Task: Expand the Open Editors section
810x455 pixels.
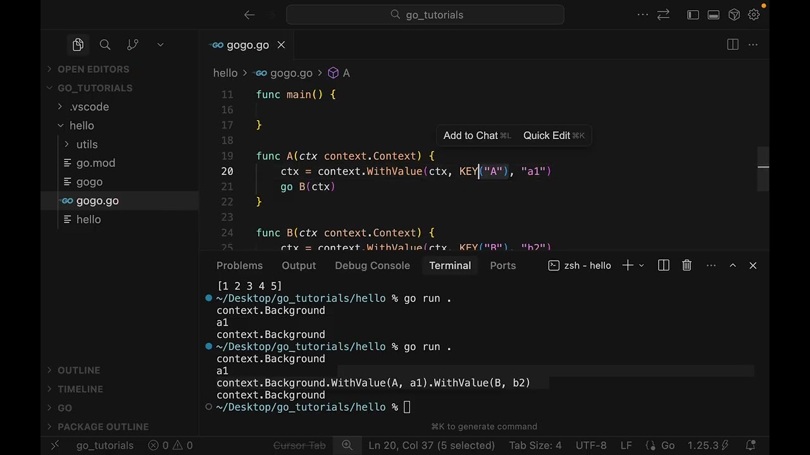Action: (x=120, y=69)
